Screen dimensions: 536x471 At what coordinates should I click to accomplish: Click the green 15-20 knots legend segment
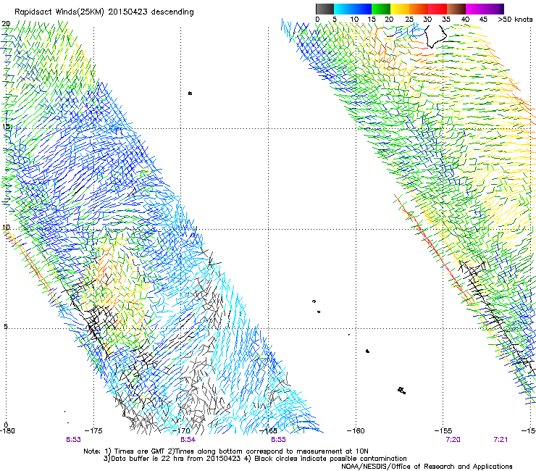[381, 9]
